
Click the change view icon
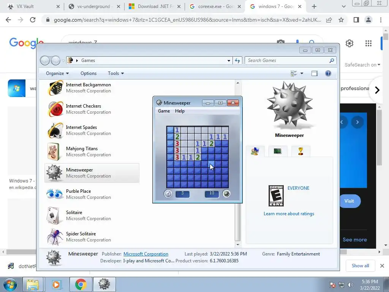click(294, 73)
